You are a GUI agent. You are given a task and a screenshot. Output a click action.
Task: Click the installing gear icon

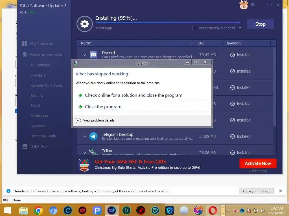coord(85,24)
